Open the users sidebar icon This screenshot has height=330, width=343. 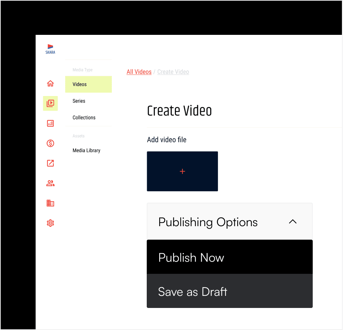click(x=50, y=183)
